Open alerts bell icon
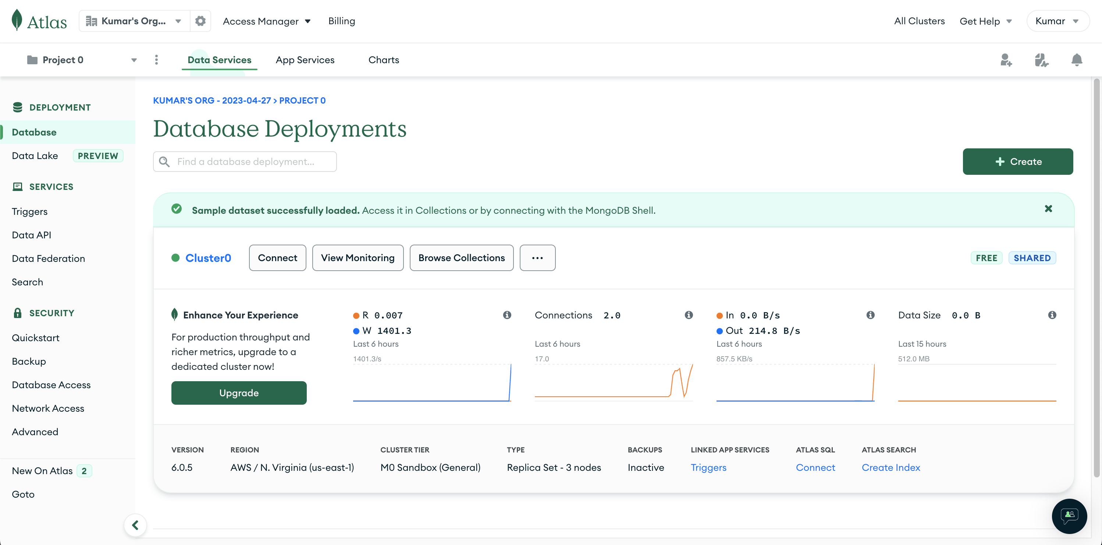The width and height of the screenshot is (1102, 545). 1077,60
